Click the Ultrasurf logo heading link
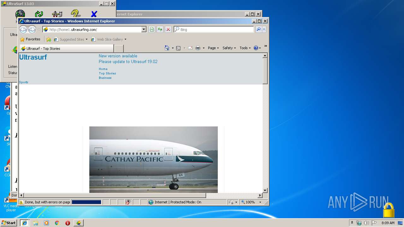The width and height of the screenshot is (404, 227). click(x=33, y=57)
